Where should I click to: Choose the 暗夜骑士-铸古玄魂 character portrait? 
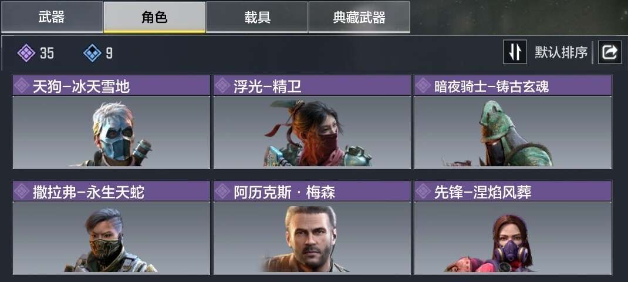click(512, 132)
